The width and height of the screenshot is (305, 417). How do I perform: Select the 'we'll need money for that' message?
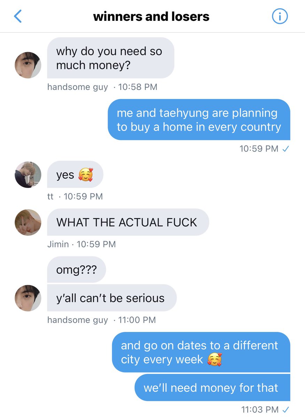point(212,388)
